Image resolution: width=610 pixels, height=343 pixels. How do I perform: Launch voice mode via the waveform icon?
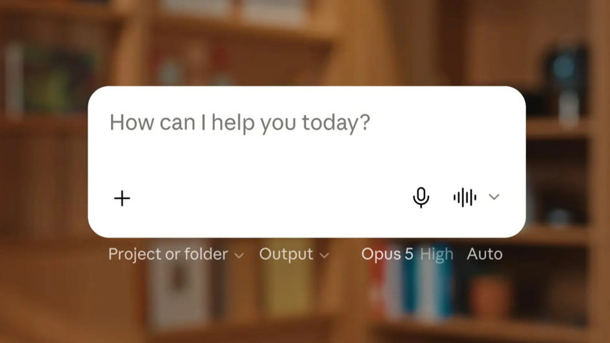[x=465, y=197]
